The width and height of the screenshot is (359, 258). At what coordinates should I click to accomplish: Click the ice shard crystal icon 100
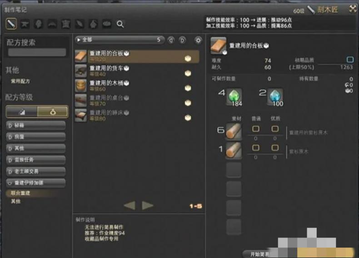[275, 97]
